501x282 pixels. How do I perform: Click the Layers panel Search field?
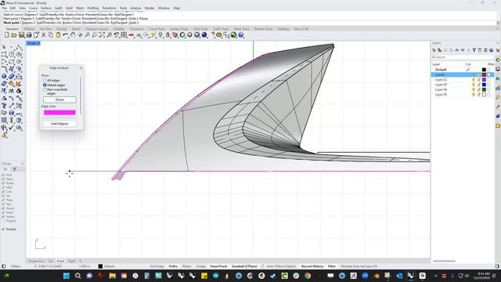coord(463,57)
